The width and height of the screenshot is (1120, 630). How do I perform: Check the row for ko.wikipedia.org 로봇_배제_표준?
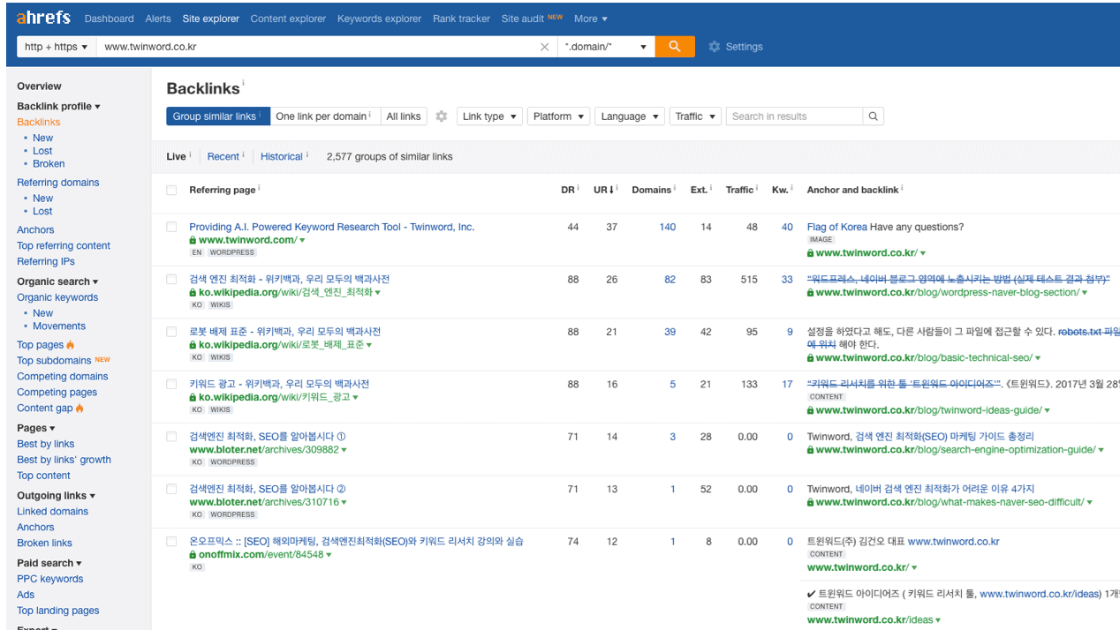(171, 332)
